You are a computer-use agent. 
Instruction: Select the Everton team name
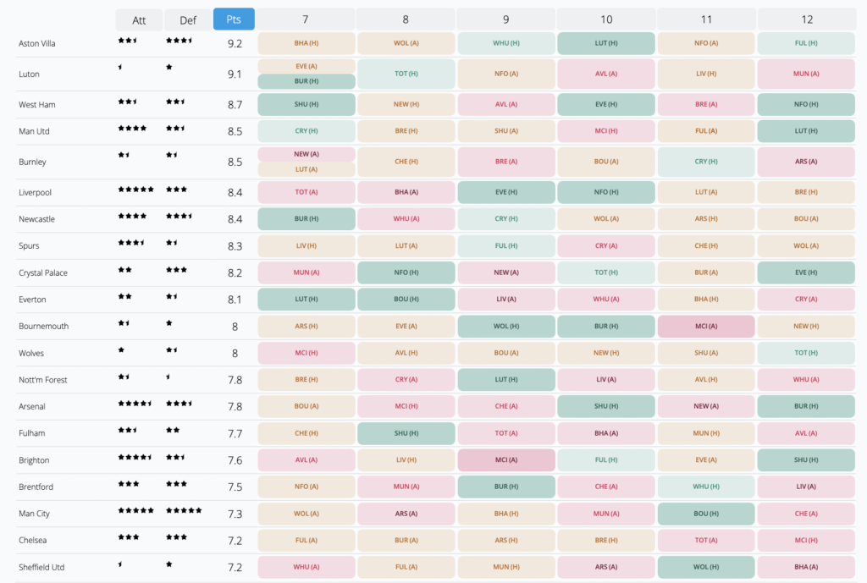click(x=32, y=299)
